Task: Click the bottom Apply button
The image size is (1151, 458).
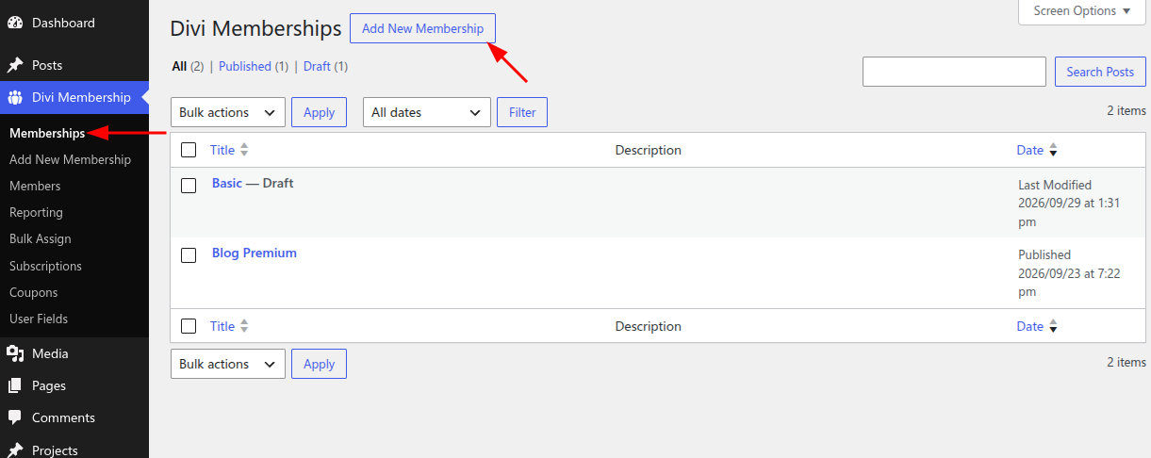Action: (319, 364)
